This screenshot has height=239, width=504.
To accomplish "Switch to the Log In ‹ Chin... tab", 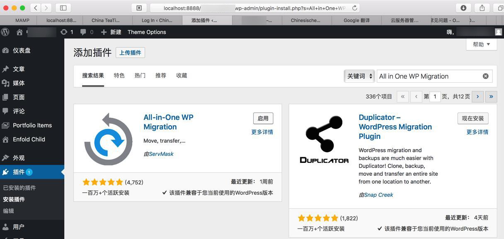I will pyautogui.click(x=157, y=20).
